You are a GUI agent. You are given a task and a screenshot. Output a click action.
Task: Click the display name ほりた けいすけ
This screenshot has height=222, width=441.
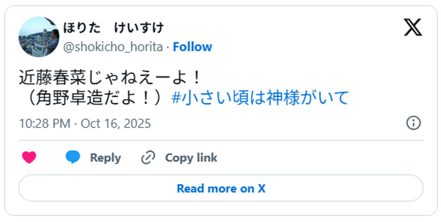click(x=114, y=28)
